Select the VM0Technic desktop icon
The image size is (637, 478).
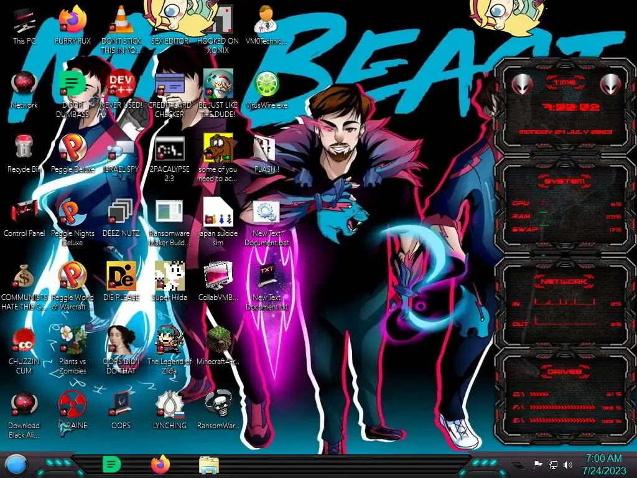[x=266, y=25]
